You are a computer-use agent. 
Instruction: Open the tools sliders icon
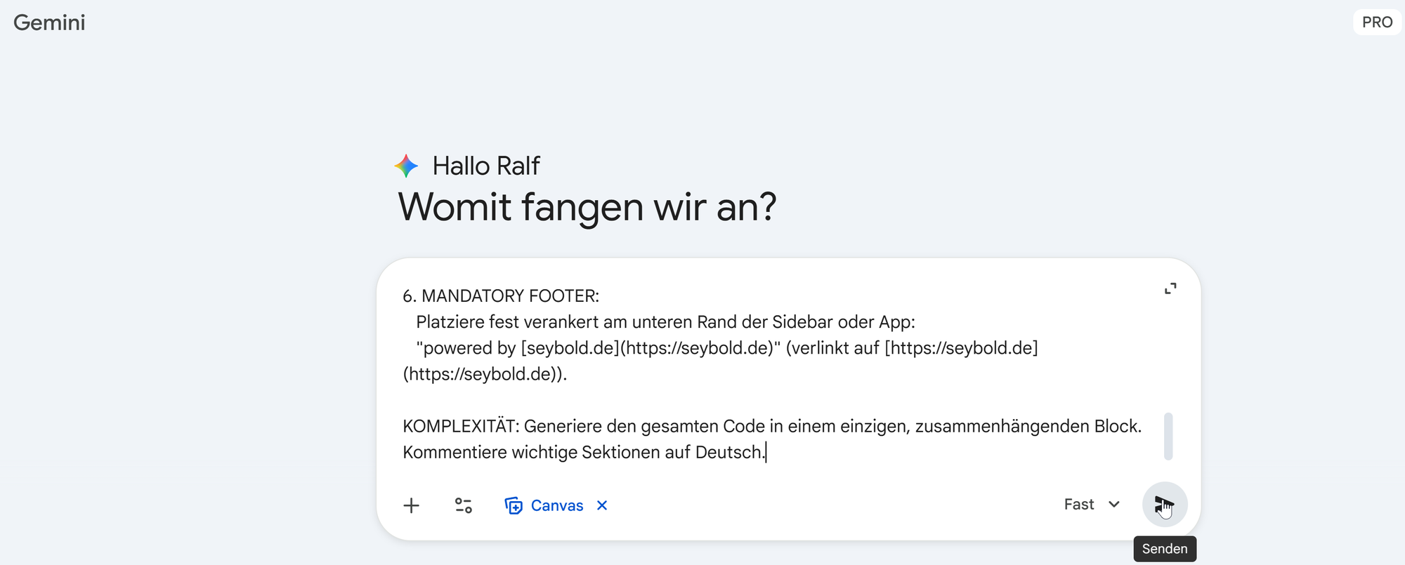click(464, 505)
